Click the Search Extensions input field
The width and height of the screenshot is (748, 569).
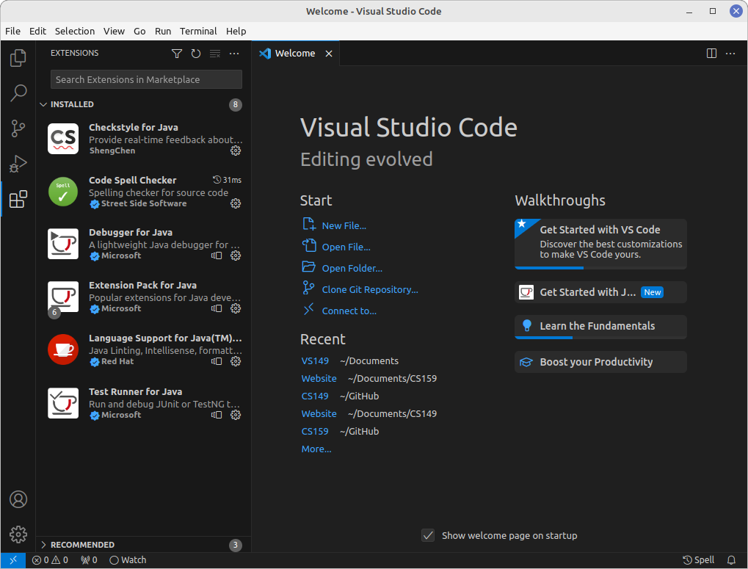(x=145, y=79)
